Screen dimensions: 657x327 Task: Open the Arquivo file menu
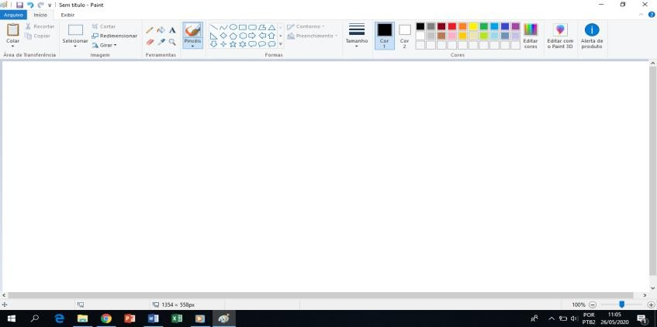pos(13,15)
